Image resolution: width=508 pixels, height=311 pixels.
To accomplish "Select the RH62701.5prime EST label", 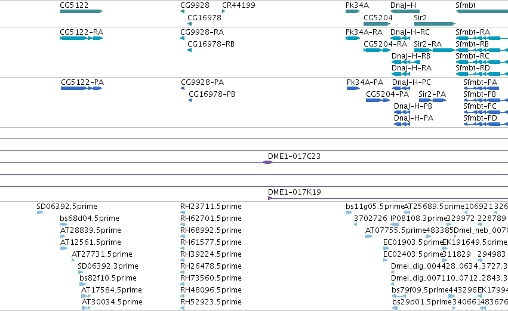I will click(x=211, y=218).
